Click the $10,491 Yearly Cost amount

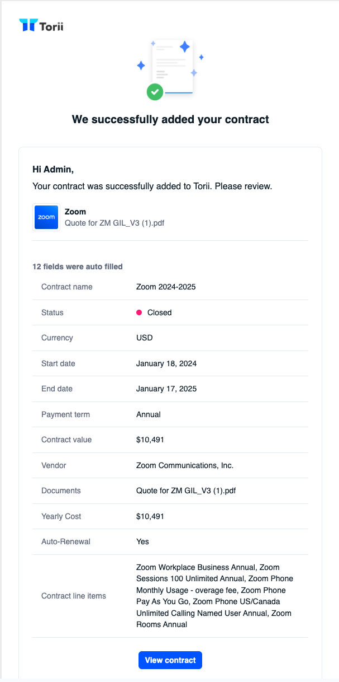point(150,516)
